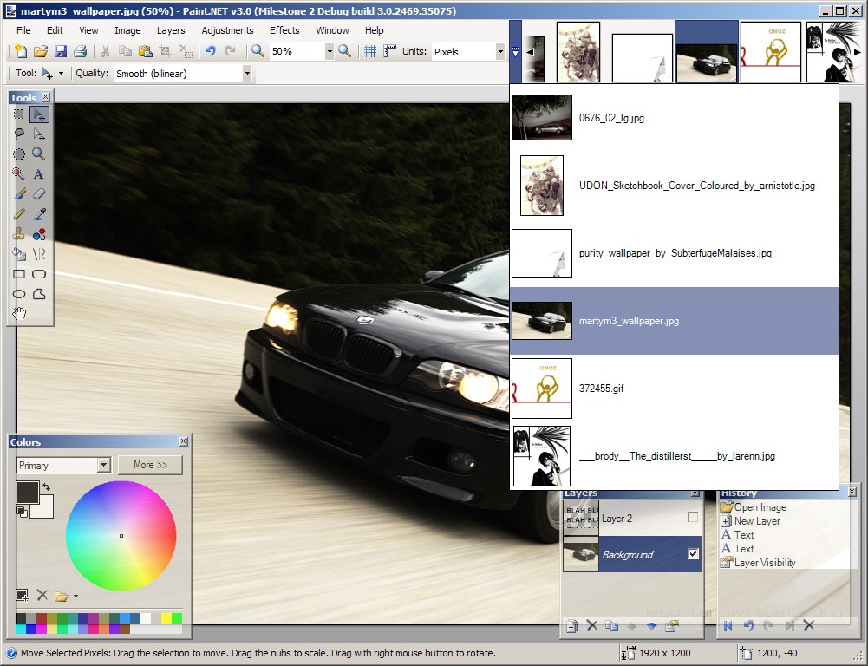This screenshot has height=666, width=868.
Task: Click the primary color swatch
Action: 26,493
